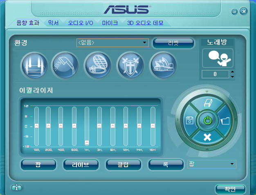Click the 1K equalizer slider handle

click(87, 143)
